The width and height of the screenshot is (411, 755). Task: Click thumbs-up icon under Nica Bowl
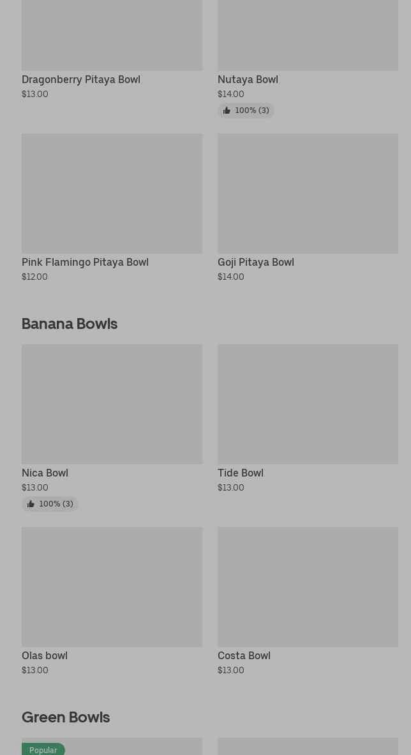[31, 504]
